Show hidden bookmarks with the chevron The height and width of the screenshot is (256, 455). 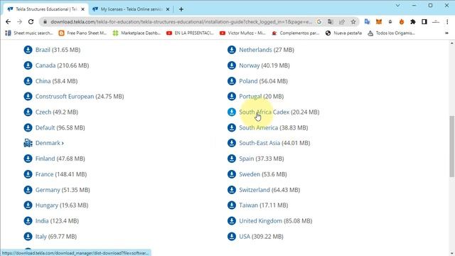click(x=447, y=33)
